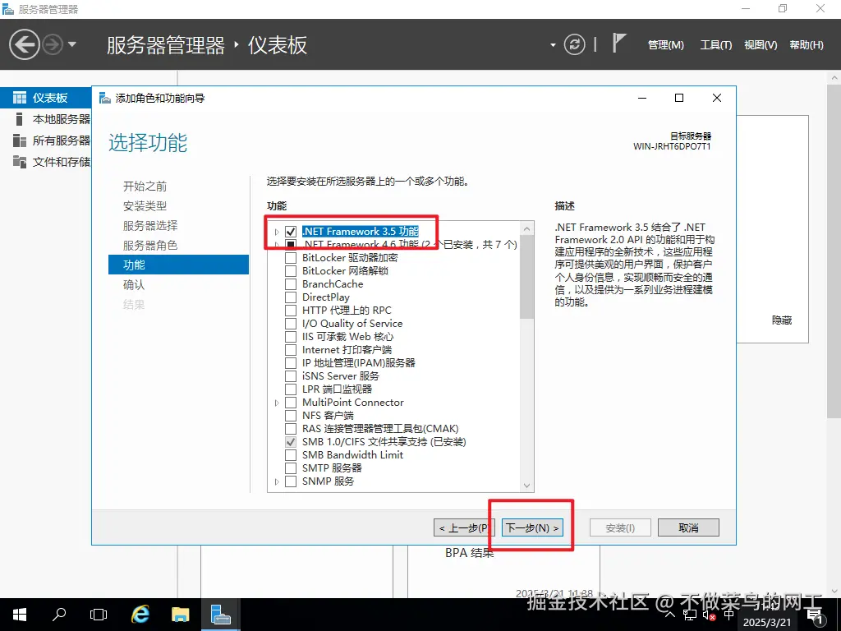Open 本地服务器 from the sidebar
This screenshot has width=841, height=631.
pos(47,117)
